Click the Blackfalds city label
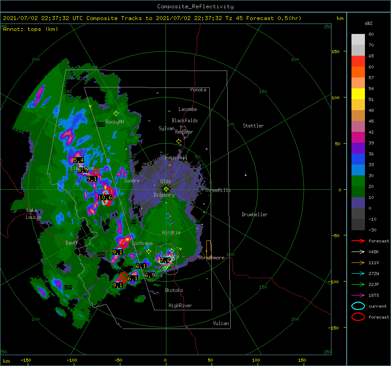The image size is (391, 366). click(185, 121)
